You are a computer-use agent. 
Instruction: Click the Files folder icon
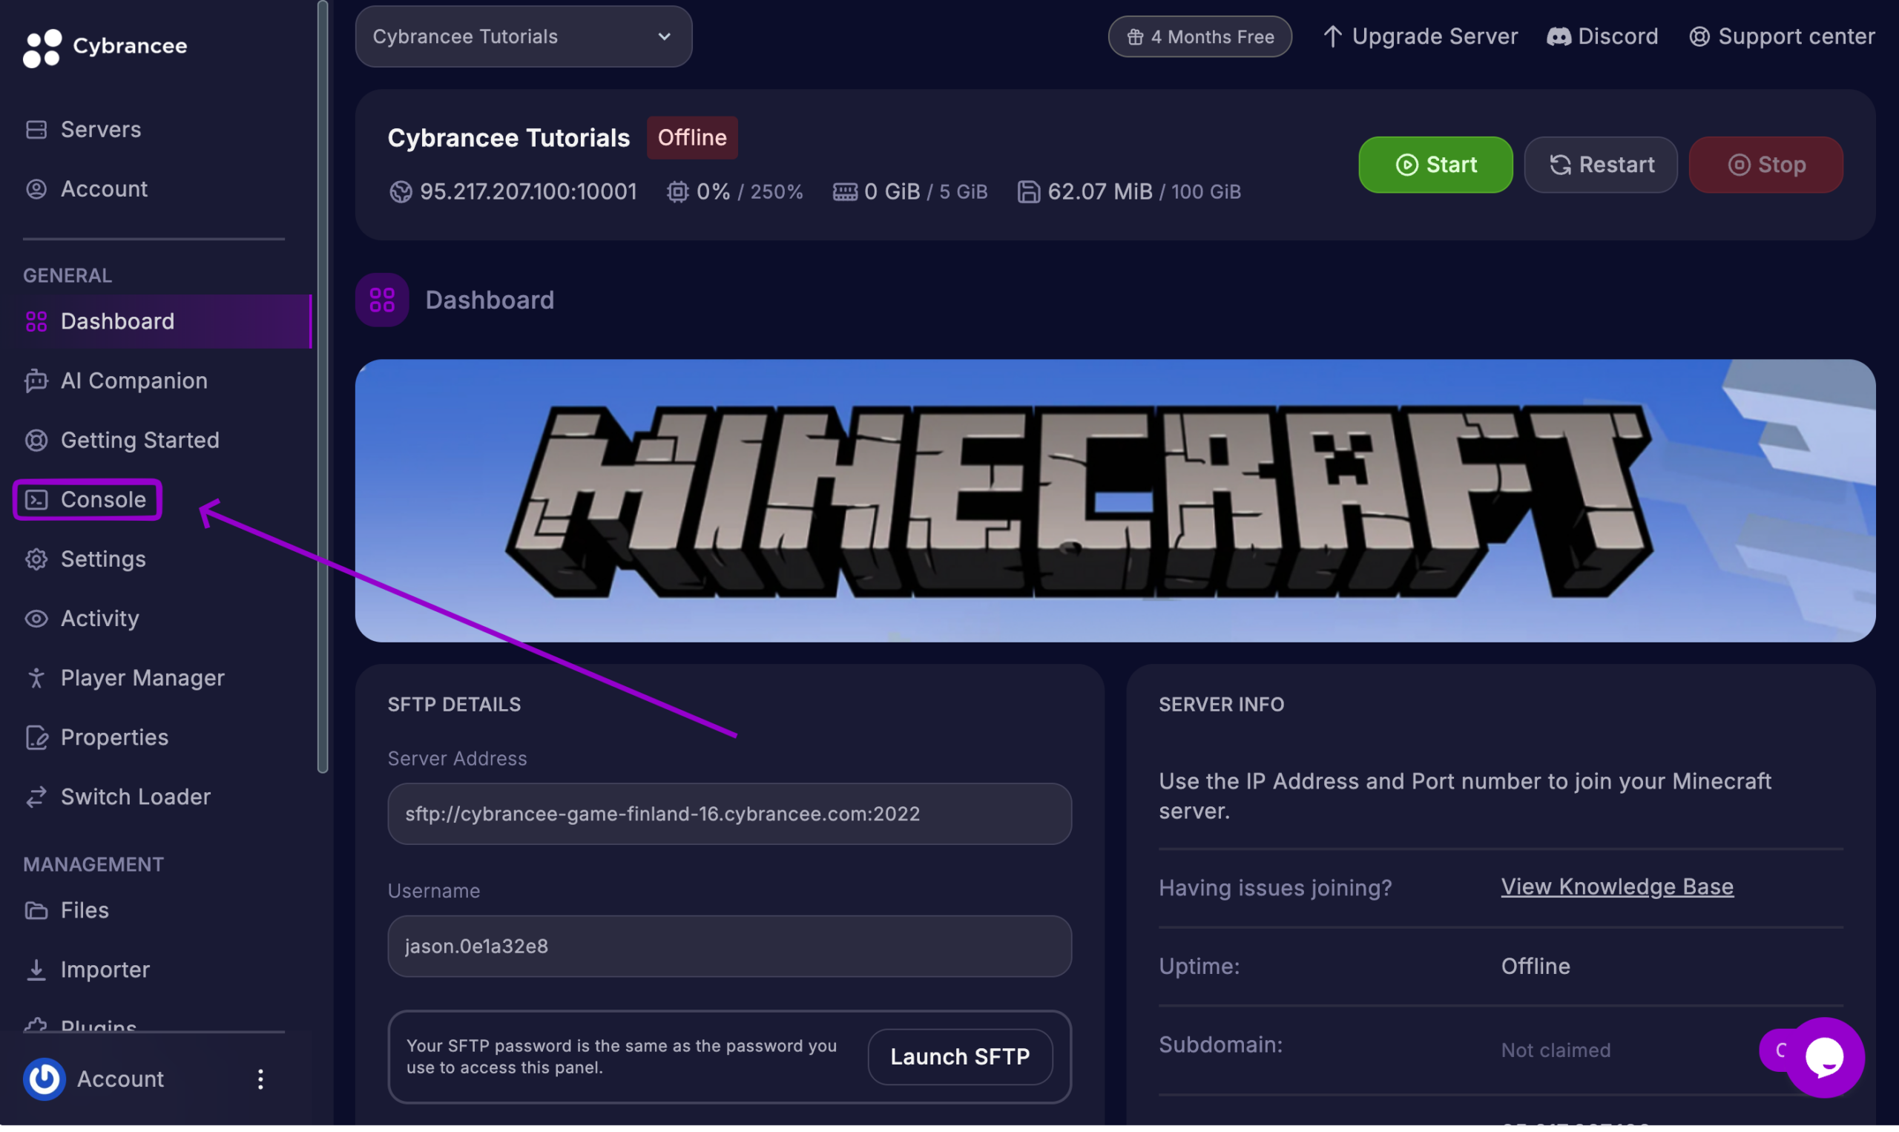click(36, 912)
